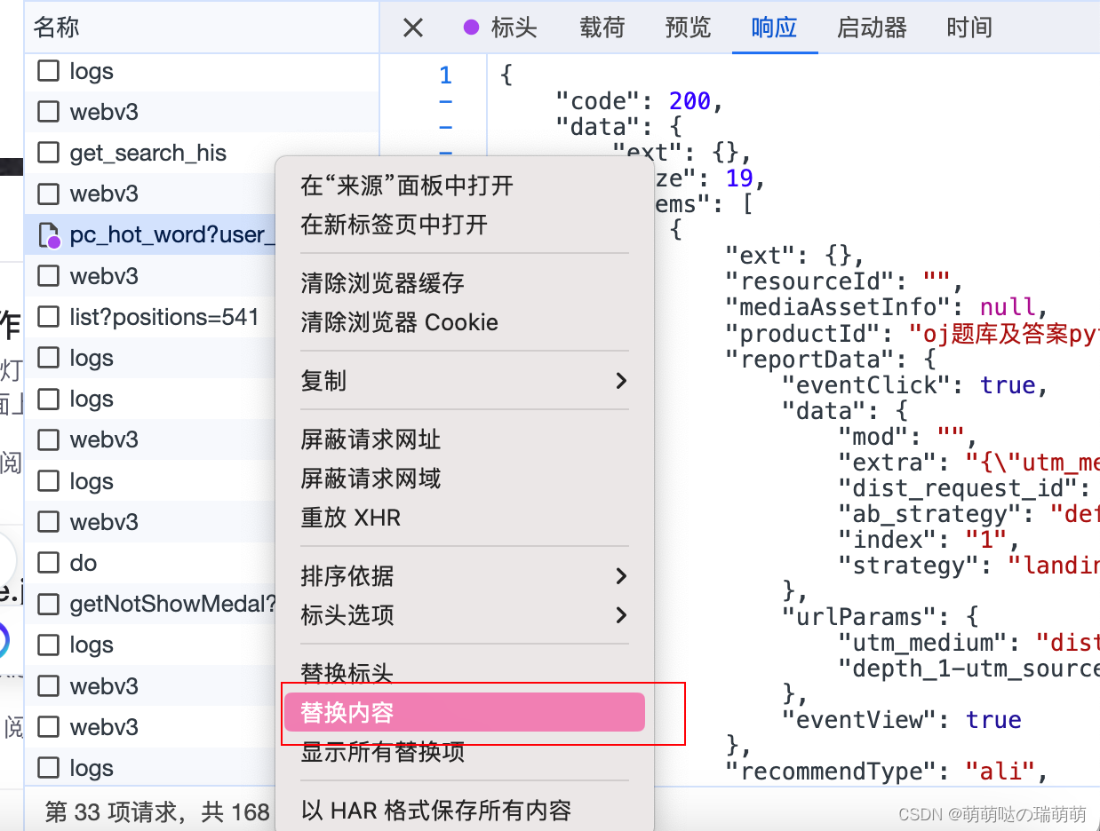Switch to the 预览 tab
This screenshot has width=1100, height=831.
[689, 28]
